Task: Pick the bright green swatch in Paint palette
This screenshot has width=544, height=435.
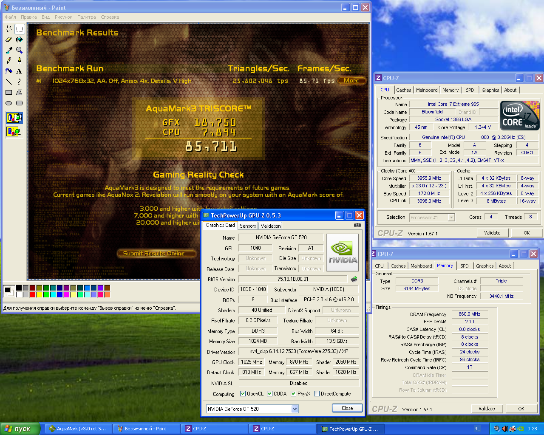Action: click(x=46, y=294)
